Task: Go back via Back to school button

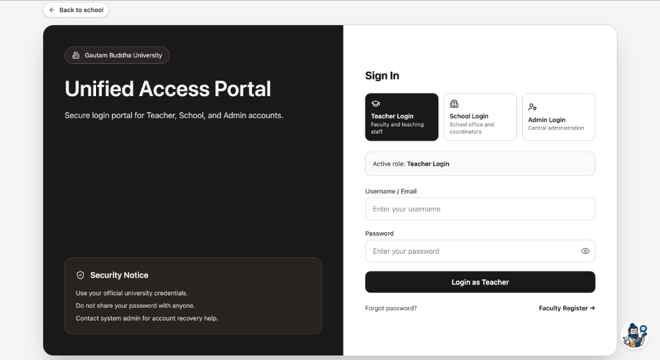Action: tap(76, 10)
